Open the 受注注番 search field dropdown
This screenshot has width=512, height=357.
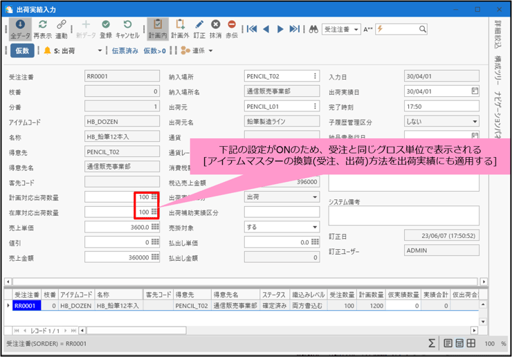[x=356, y=30]
